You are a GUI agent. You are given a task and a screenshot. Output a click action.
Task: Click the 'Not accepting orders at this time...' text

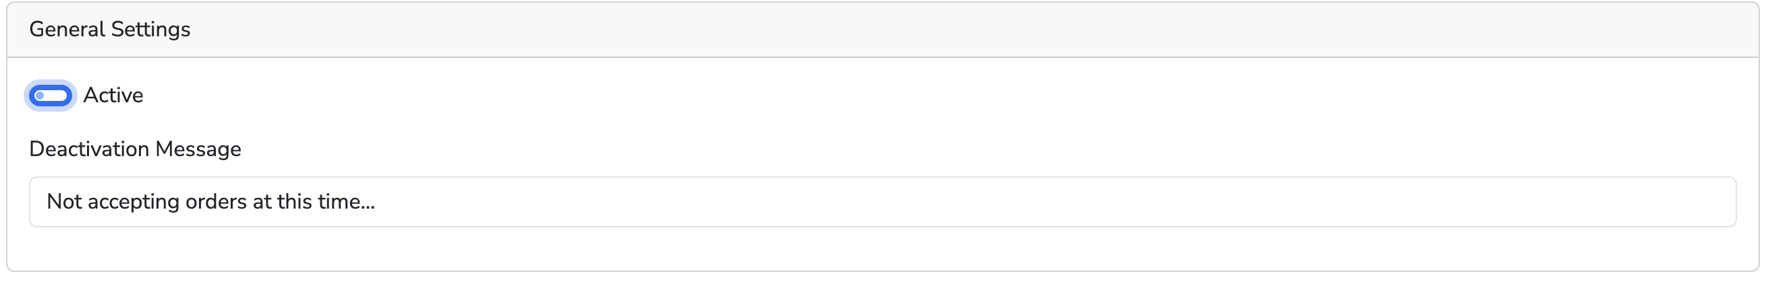point(210,202)
